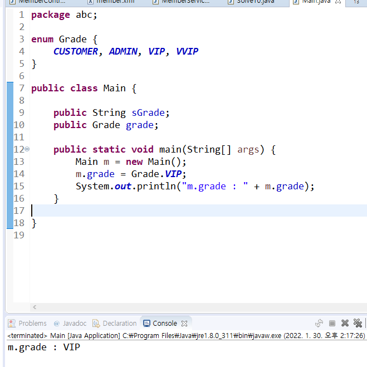
Task: Click the console output 'm.grade : VIP'
Action: tap(44, 348)
